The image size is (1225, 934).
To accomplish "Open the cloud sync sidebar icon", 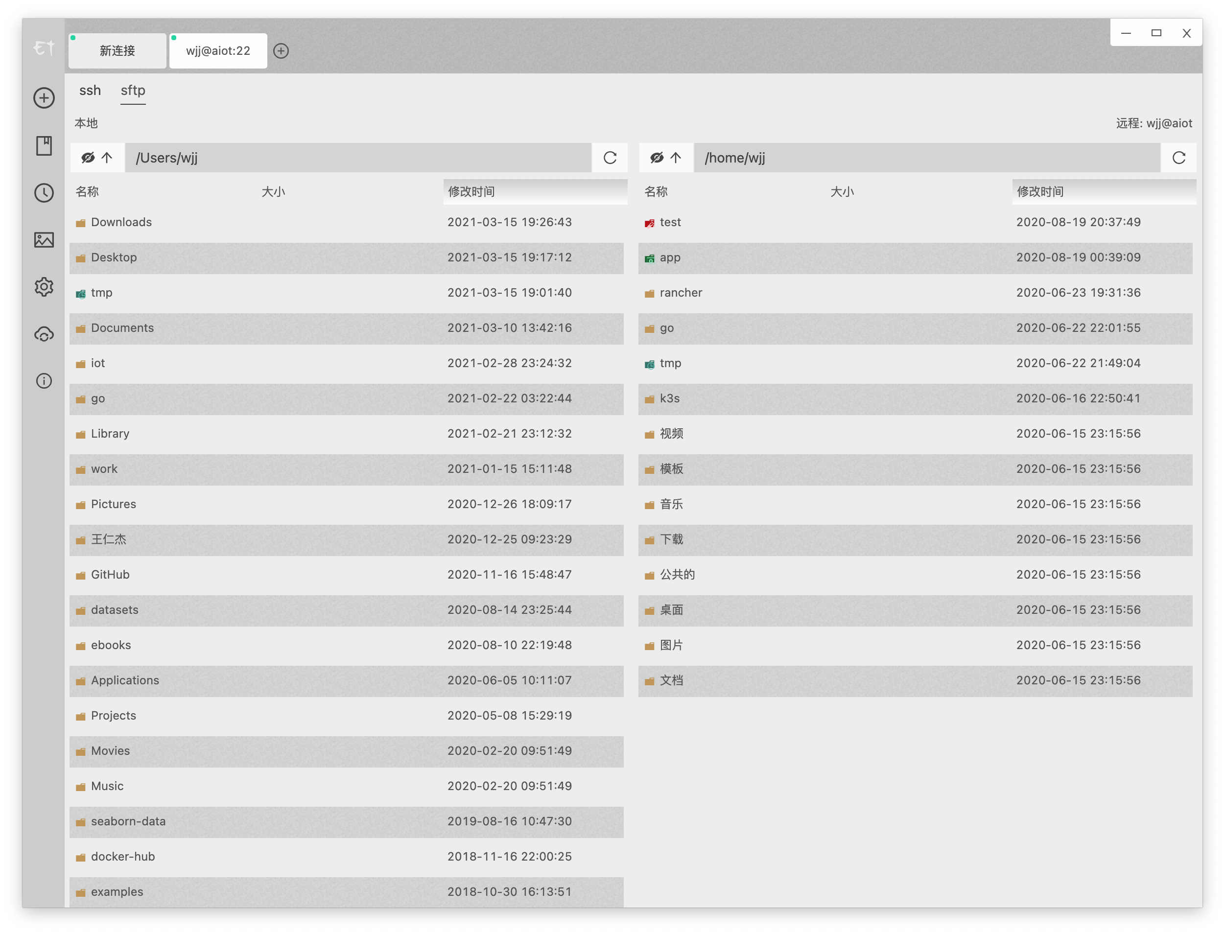I will click(44, 334).
